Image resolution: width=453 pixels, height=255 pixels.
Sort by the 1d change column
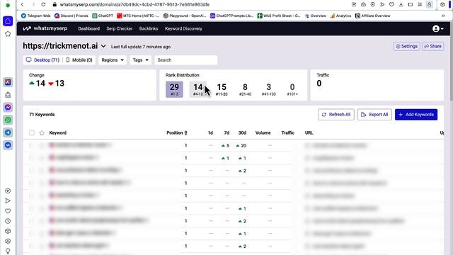pyautogui.click(x=210, y=132)
